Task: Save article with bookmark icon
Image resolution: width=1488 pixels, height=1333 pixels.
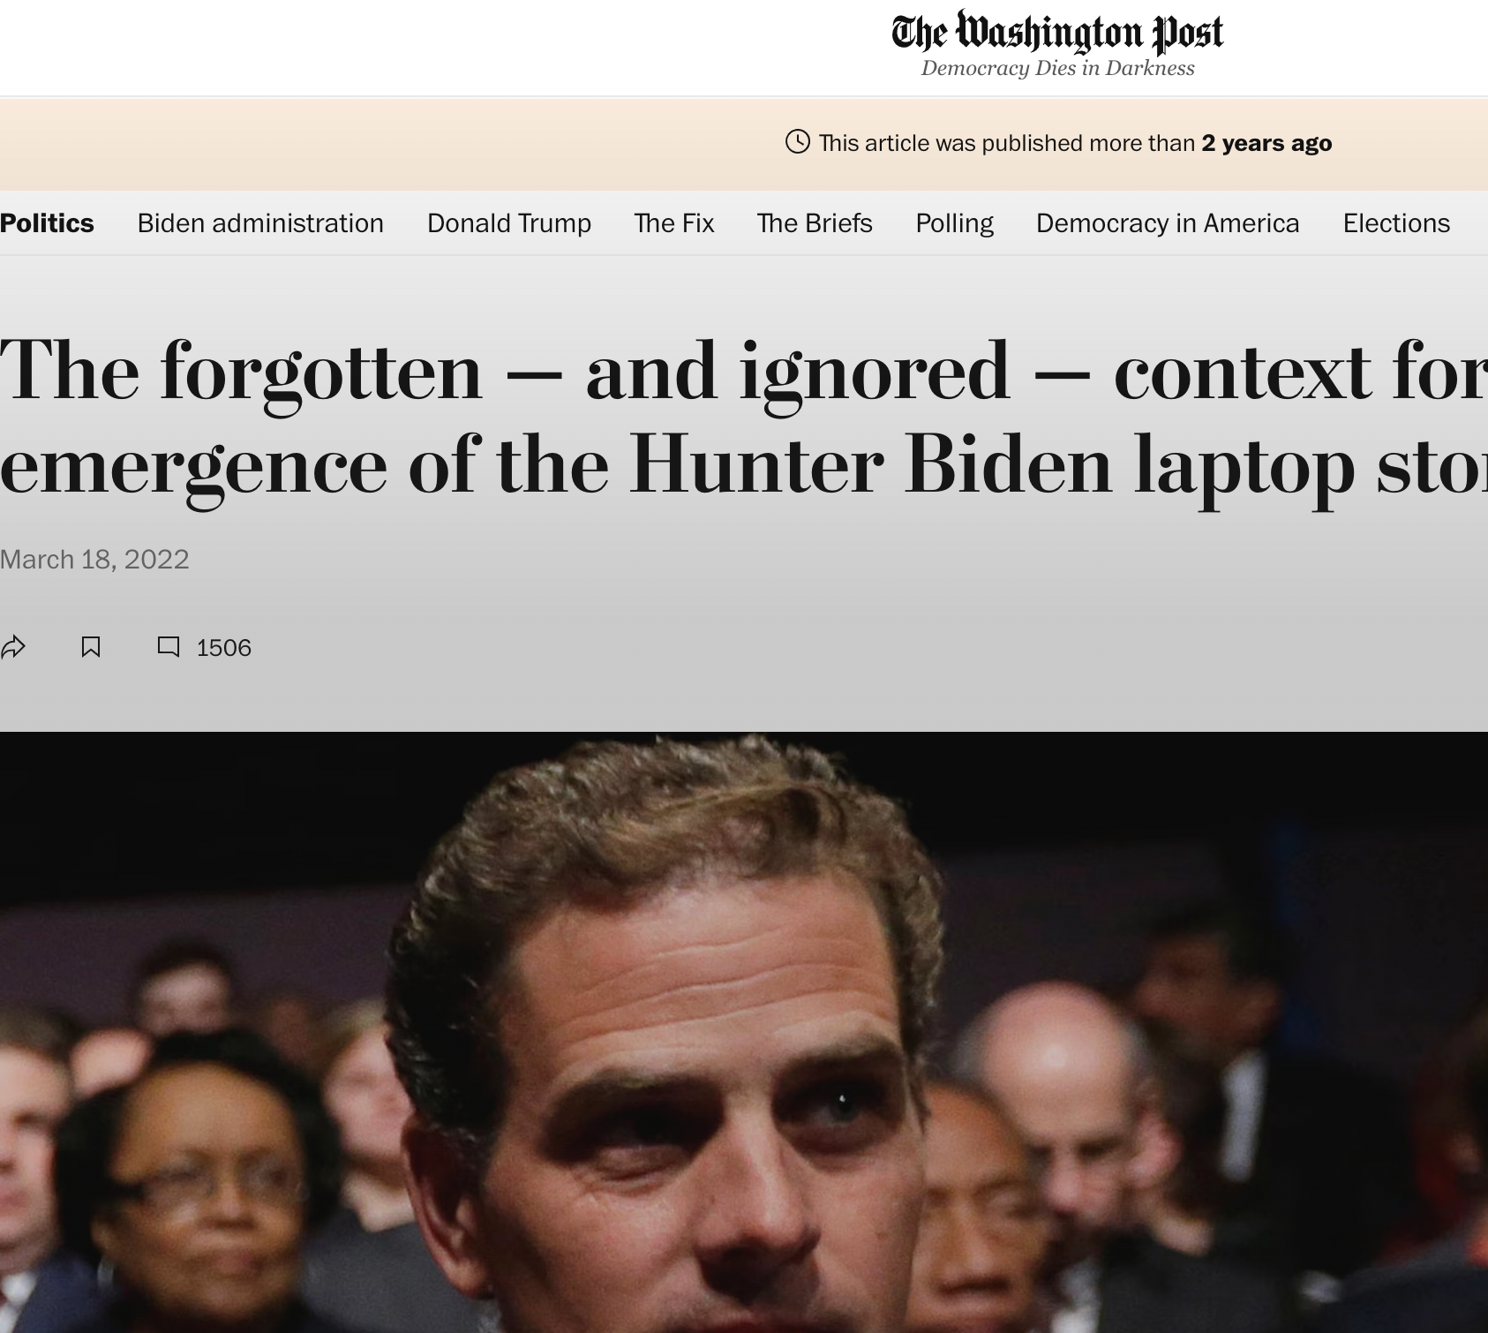Action: tap(91, 647)
